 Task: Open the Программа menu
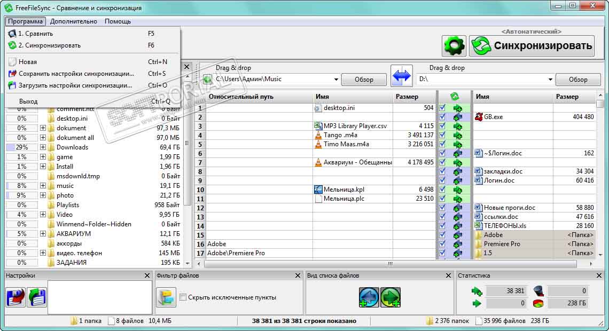(x=25, y=21)
